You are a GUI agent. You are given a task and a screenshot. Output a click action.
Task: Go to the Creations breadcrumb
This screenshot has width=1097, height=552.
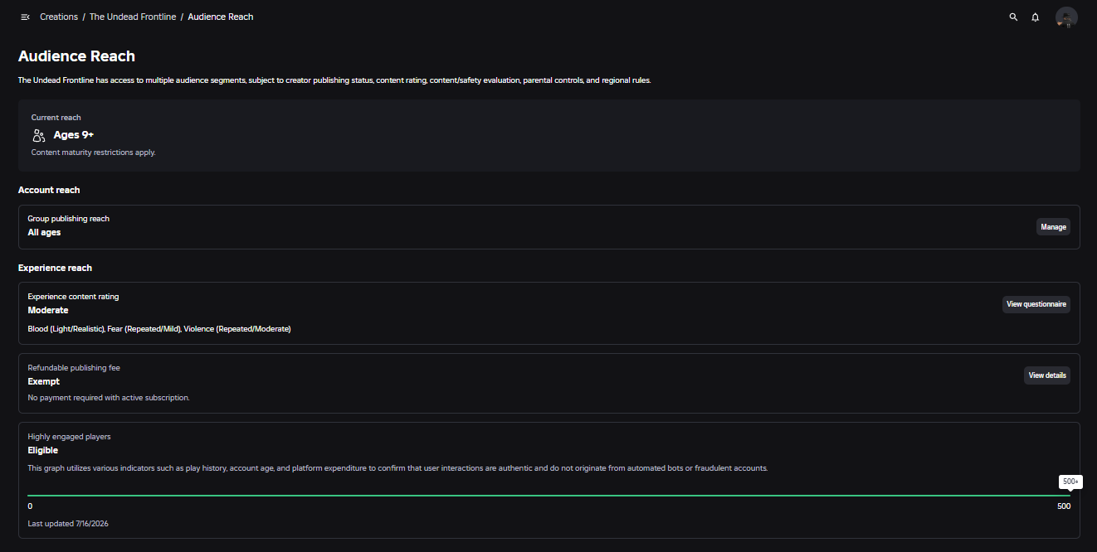[x=59, y=17]
